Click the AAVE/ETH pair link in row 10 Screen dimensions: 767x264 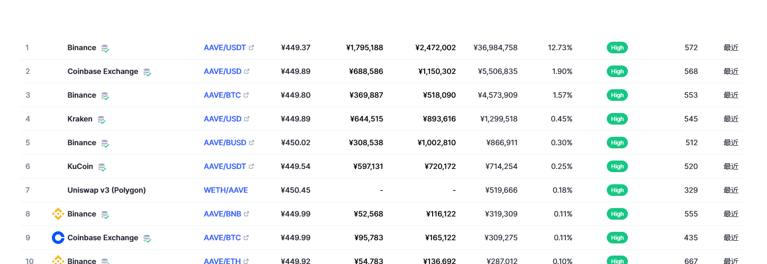pyautogui.click(x=222, y=261)
